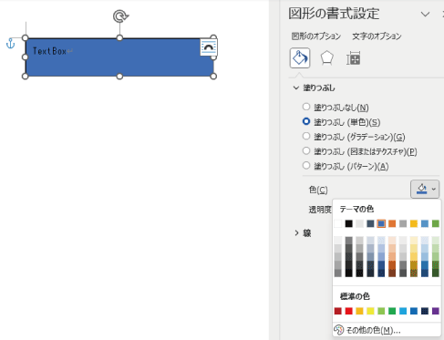
Task: Pick the red standard color swatch
Action: [349, 311]
